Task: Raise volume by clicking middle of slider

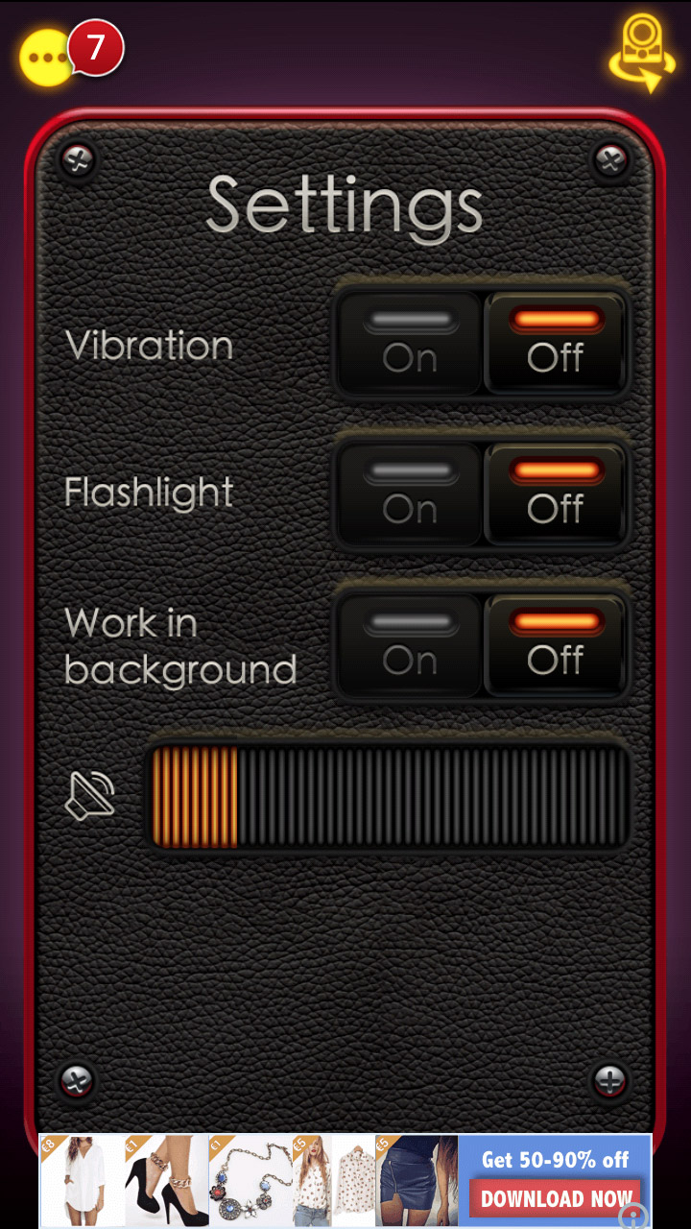Action: click(389, 797)
